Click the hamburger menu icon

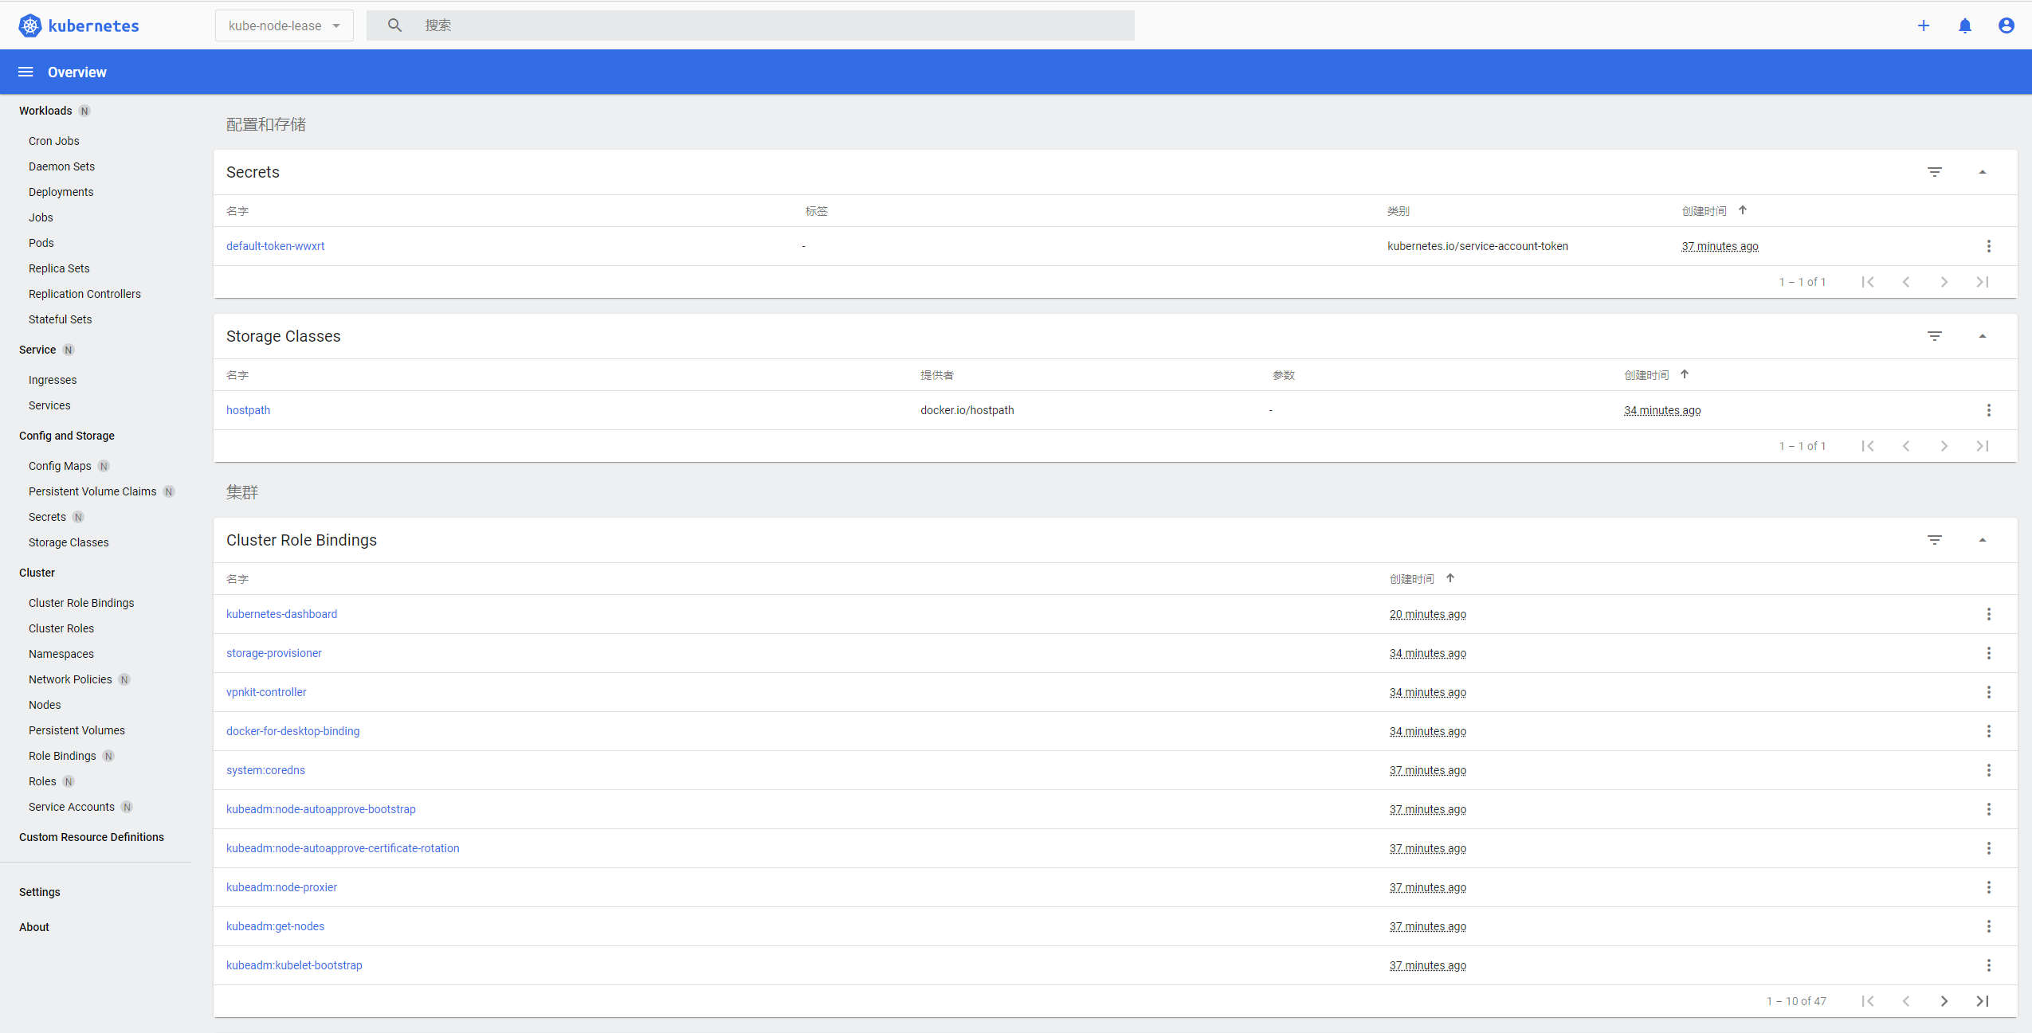pyautogui.click(x=25, y=72)
